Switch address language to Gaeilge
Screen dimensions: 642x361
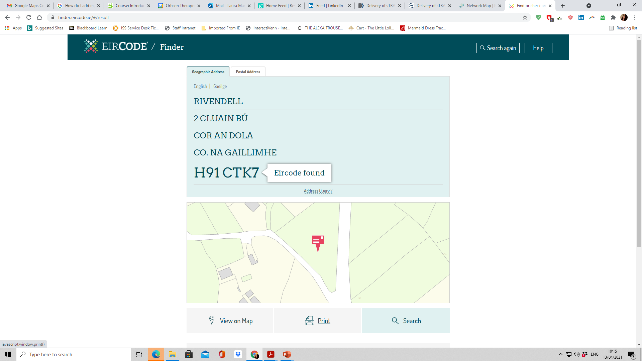point(220,86)
